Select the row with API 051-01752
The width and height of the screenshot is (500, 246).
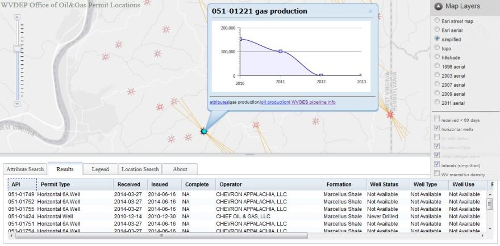(x=247, y=202)
